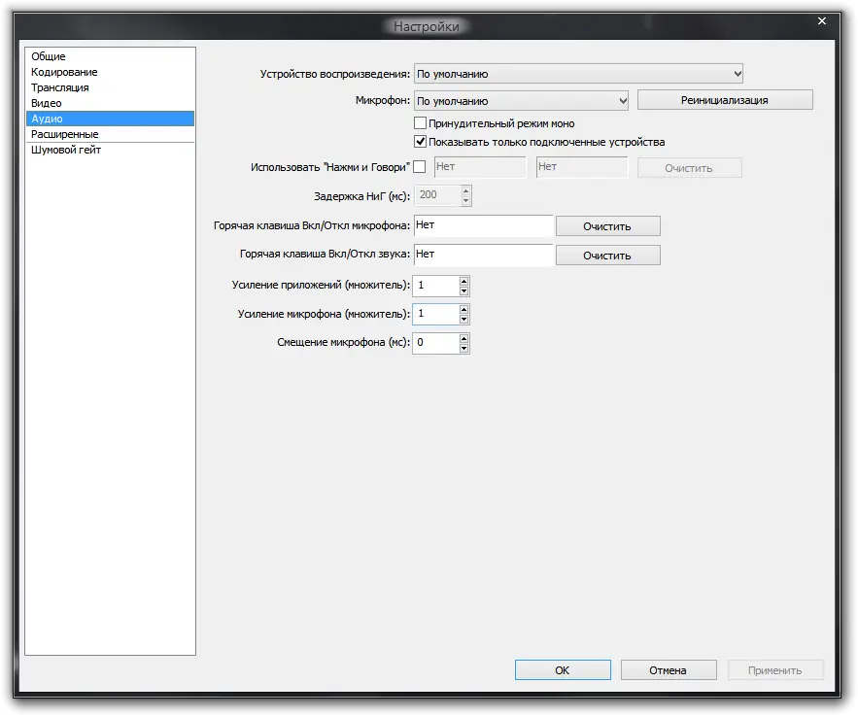Viewport: 858px width, 717px height.
Task: Switch to the Трансляция settings section
Action: pyautogui.click(x=110, y=87)
